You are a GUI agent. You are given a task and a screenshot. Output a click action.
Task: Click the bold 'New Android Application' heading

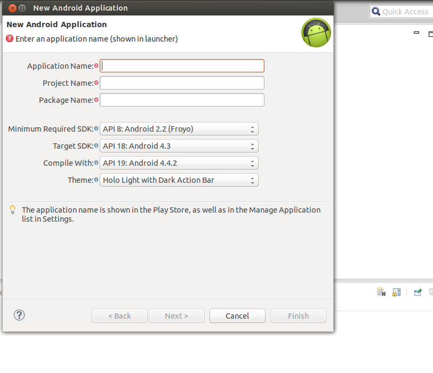coord(57,25)
